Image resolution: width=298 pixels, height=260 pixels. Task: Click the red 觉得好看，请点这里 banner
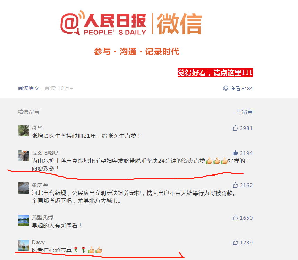[x=215, y=72]
